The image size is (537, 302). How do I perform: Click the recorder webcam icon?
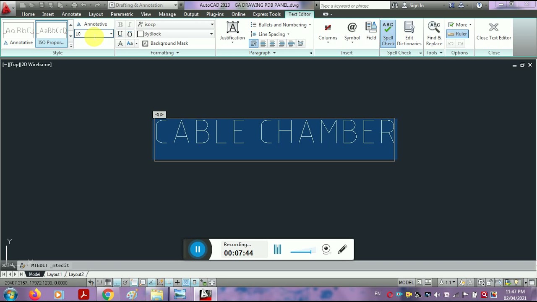click(326, 249)
